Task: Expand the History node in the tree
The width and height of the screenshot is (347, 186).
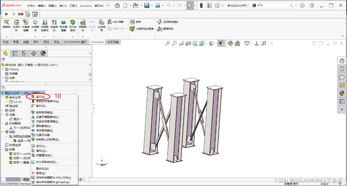Action: tap(3, 69)
